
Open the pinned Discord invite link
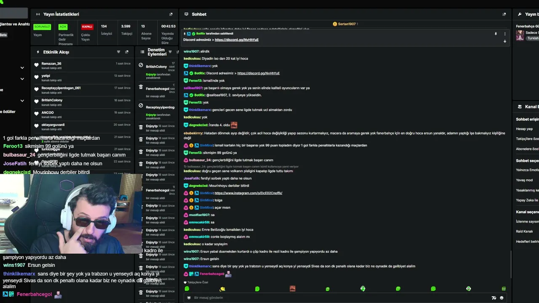click(237, 40)
